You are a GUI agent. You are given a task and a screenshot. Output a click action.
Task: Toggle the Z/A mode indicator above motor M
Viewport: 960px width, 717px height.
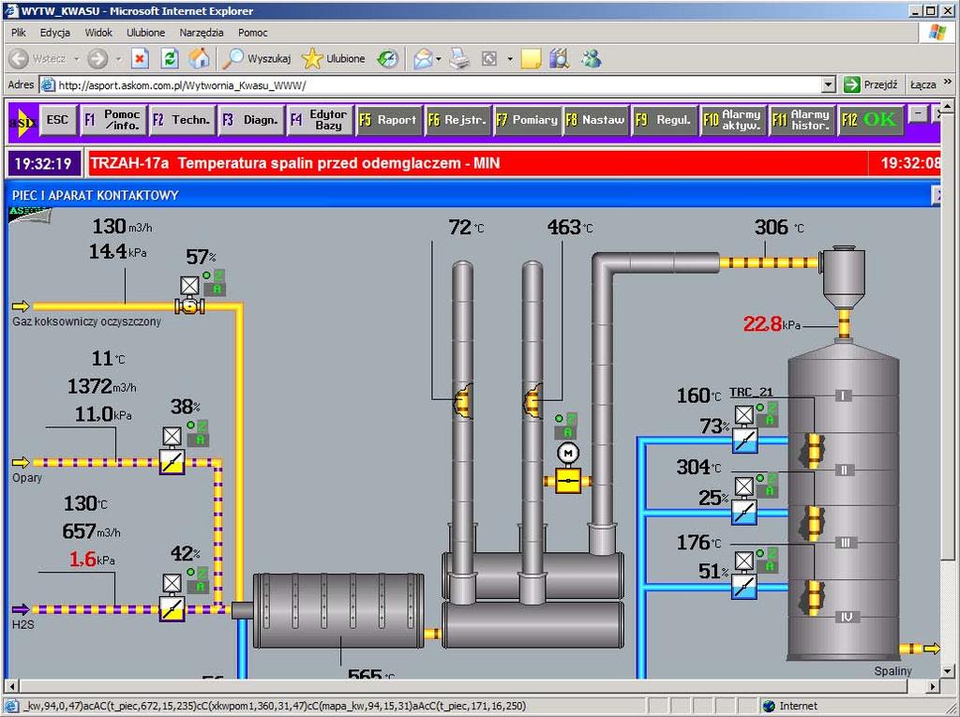coord(566,426)
